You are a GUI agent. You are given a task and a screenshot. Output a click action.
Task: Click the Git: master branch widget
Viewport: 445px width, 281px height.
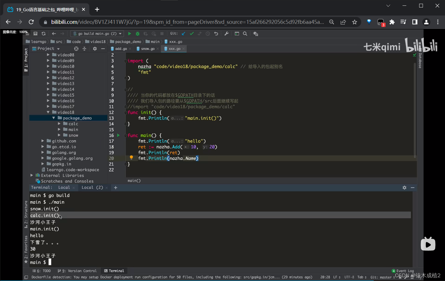coord(383,277)
